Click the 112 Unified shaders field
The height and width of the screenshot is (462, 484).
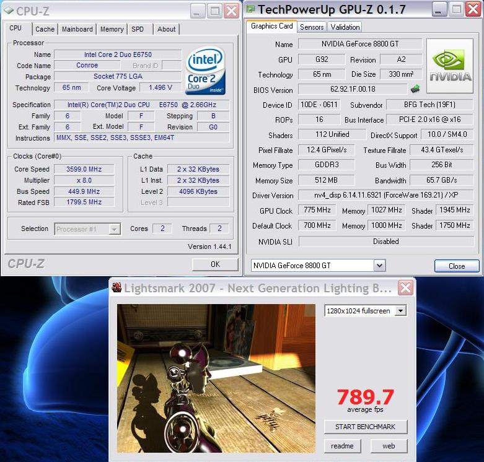(x=332, y=134)
